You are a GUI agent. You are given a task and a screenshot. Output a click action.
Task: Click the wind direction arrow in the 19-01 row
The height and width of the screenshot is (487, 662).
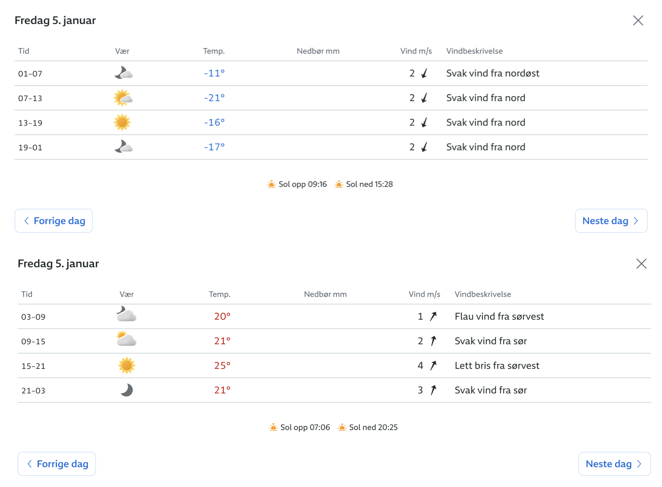pyautogui.click(x=424, y=147)
